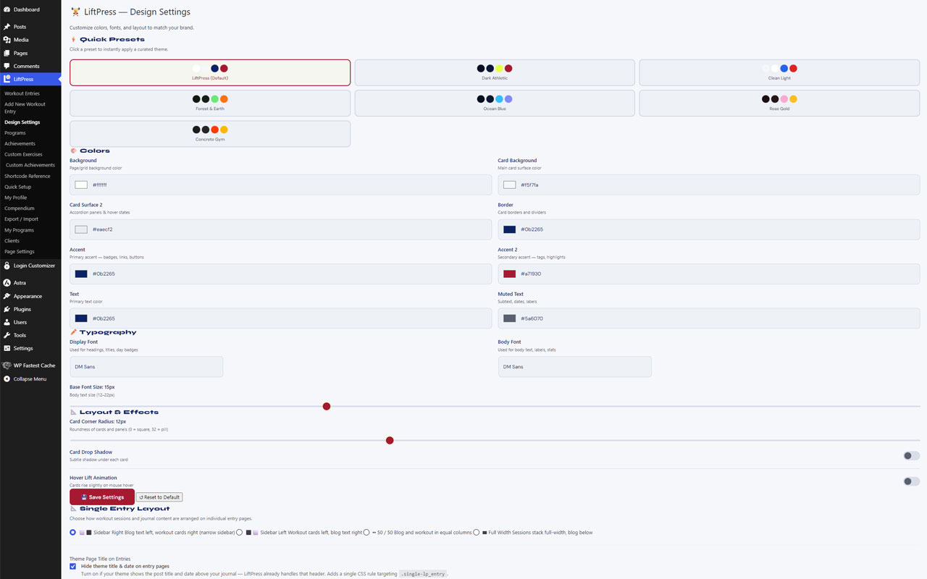Click the Collapse Menu arrow icon
Screen dimensions: 927x579
(x=7, y=379)
